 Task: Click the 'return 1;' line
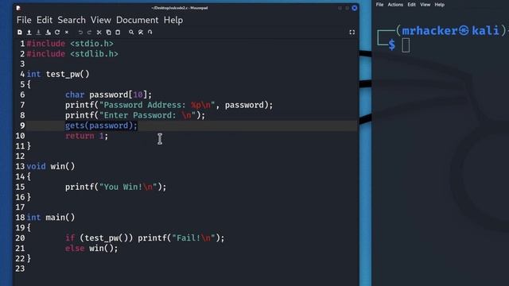pyautogui.click(x=87, y=136)
